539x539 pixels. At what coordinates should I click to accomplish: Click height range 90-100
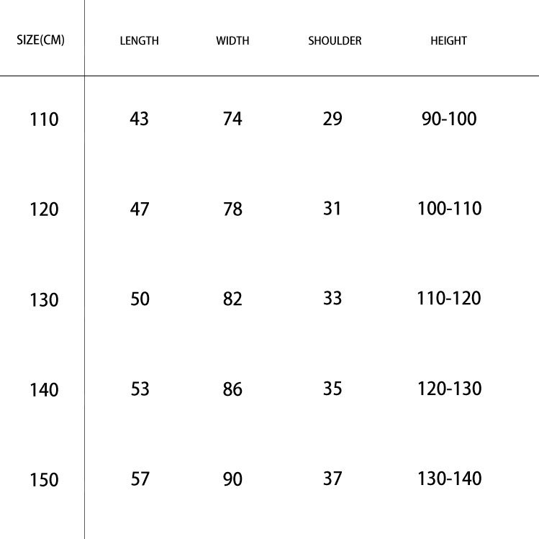(449, 119)
